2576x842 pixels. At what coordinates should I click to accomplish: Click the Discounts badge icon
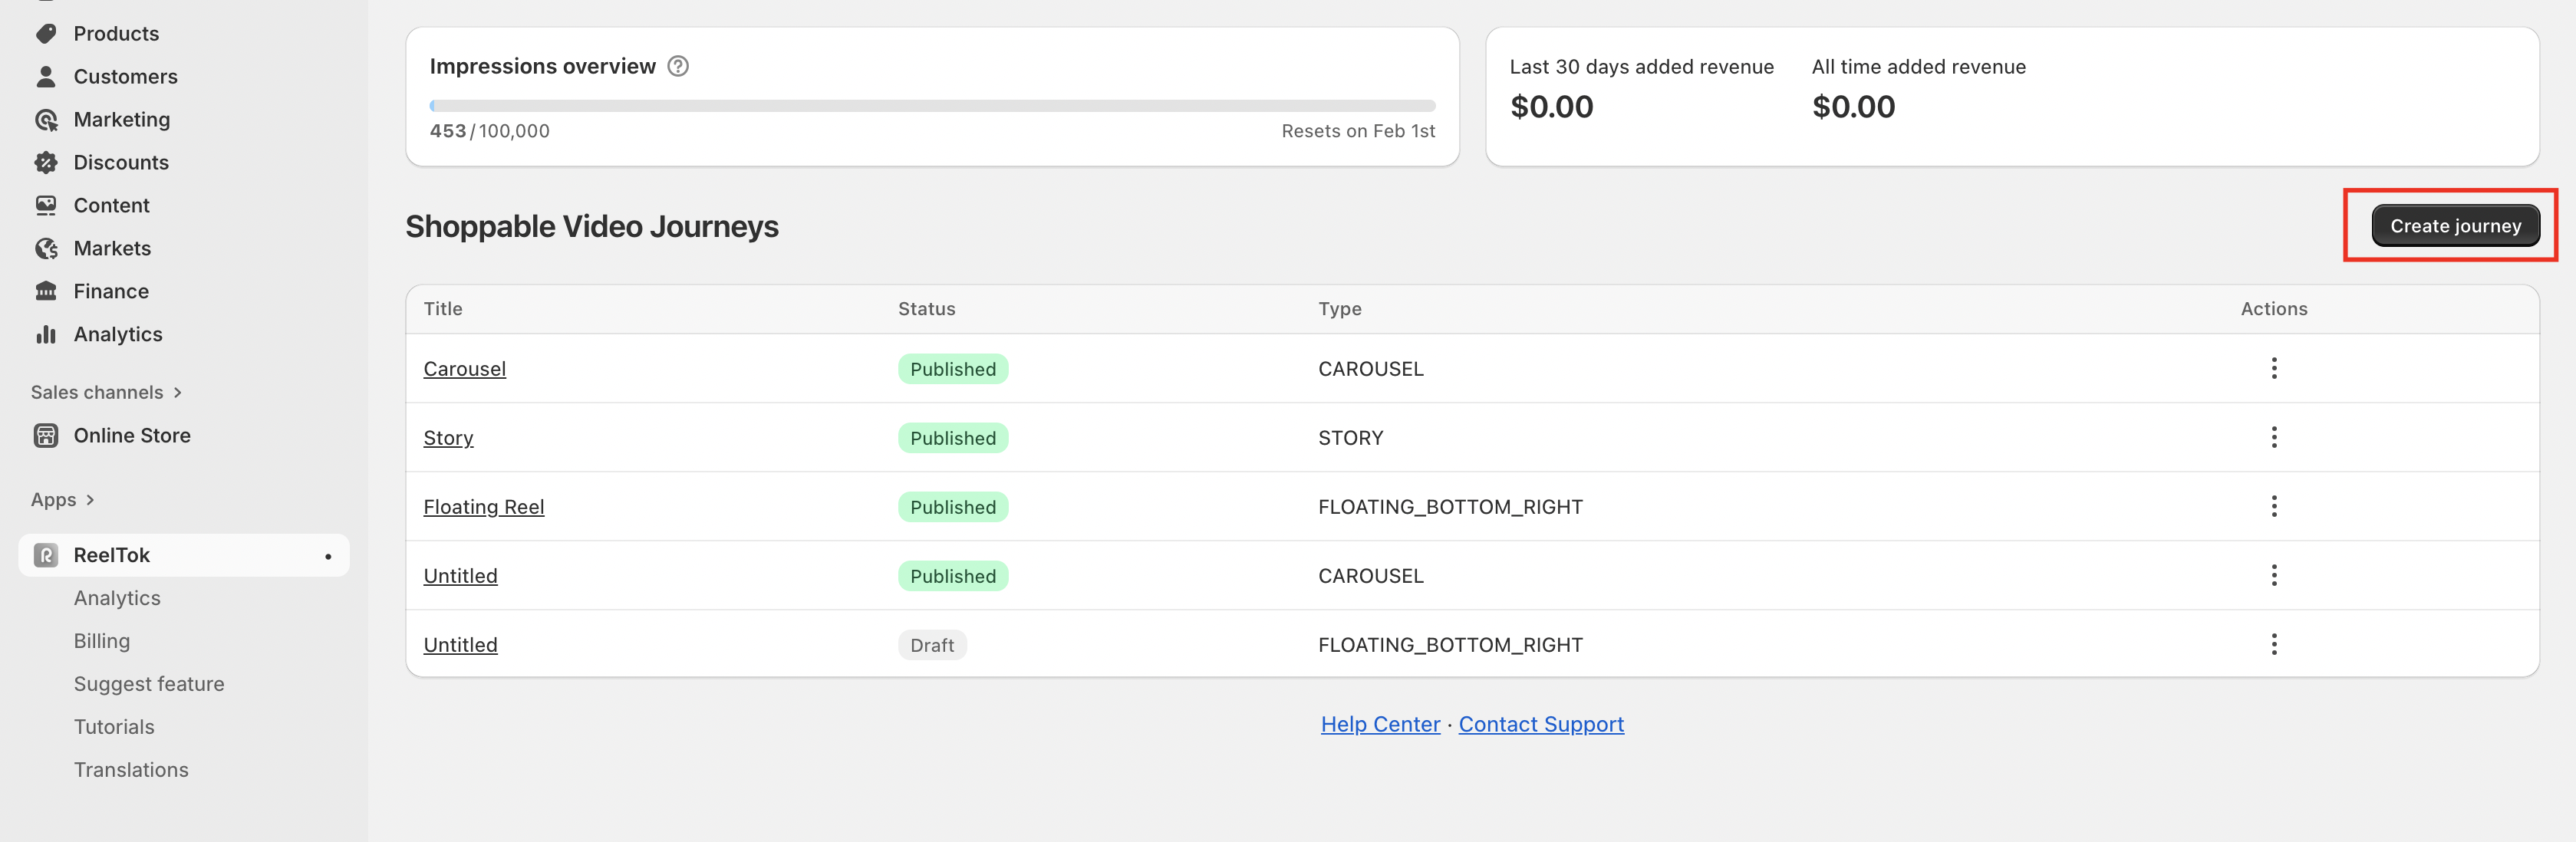[x=46, y=163]
